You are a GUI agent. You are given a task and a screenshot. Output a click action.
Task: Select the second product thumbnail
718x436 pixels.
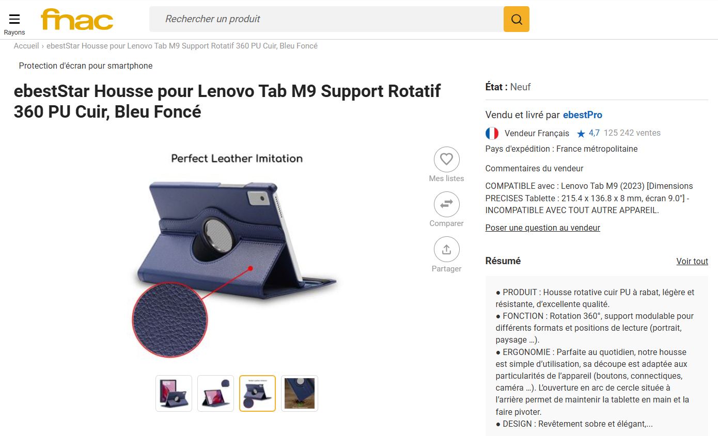point(215,393)
